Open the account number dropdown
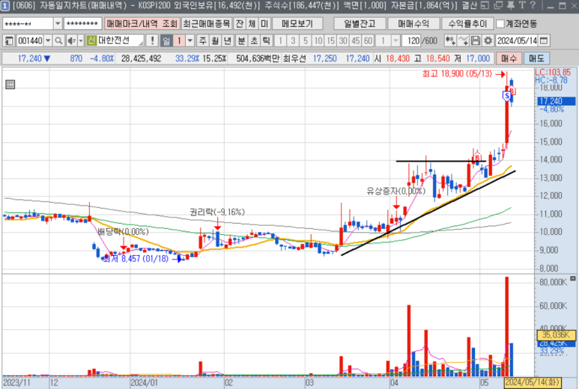The image size is (579, 389). click(58, 24)
